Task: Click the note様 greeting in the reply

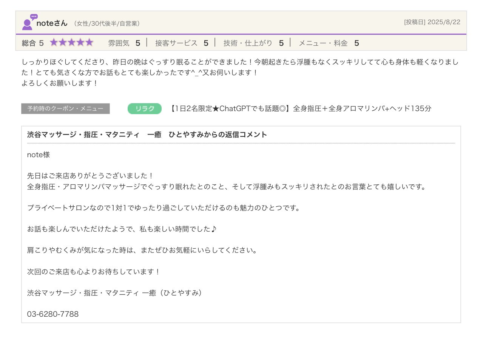Action: [39, 155]
